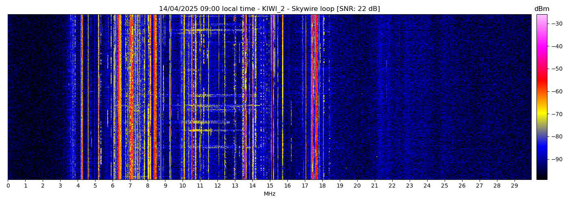Viewport: 569px width, 203px height.
Task: Choose the 29 MHz axis tick label
Action: coord(514,186)
